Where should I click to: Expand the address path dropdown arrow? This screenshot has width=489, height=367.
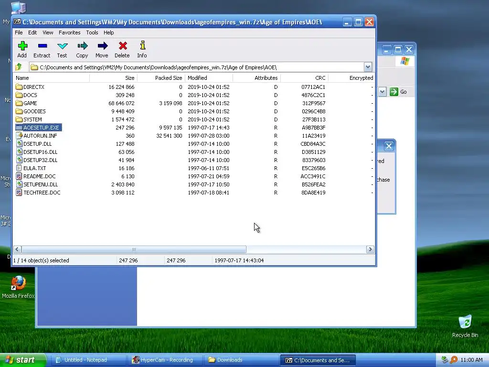[368, 67]
